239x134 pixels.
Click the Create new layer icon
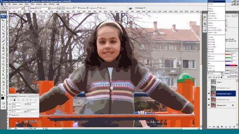click(x=230, y=127)
